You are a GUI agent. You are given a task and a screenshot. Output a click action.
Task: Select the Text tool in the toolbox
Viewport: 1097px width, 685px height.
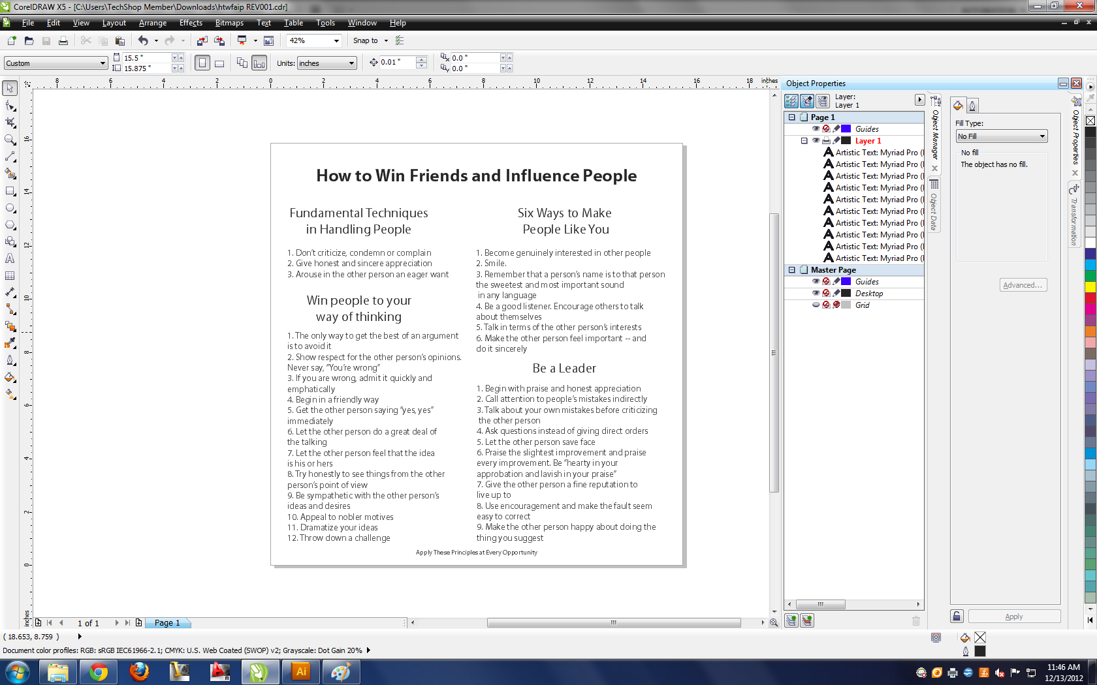click(x=10, y=258)
